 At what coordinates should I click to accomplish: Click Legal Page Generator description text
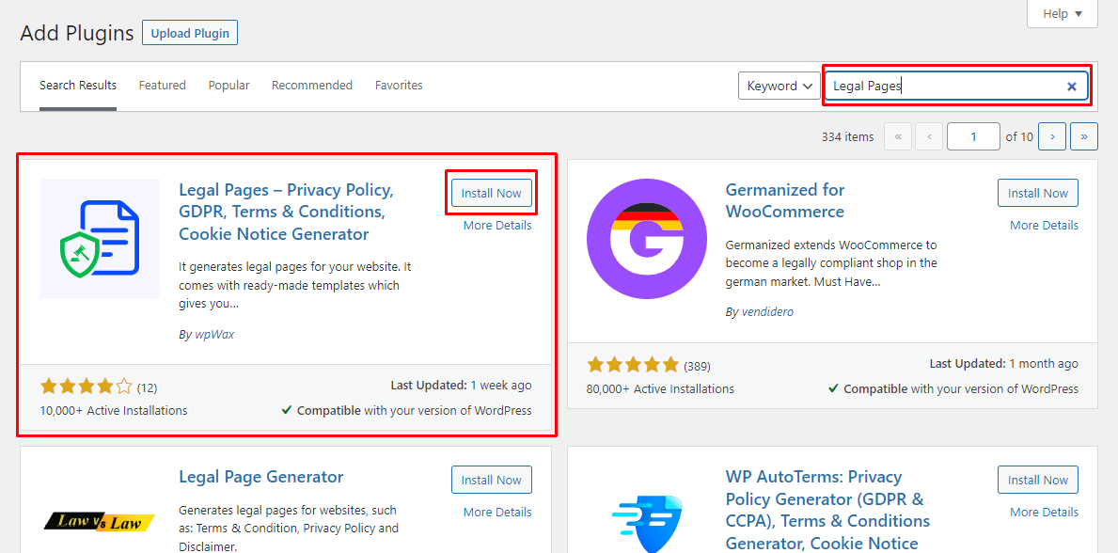point(289,528)
